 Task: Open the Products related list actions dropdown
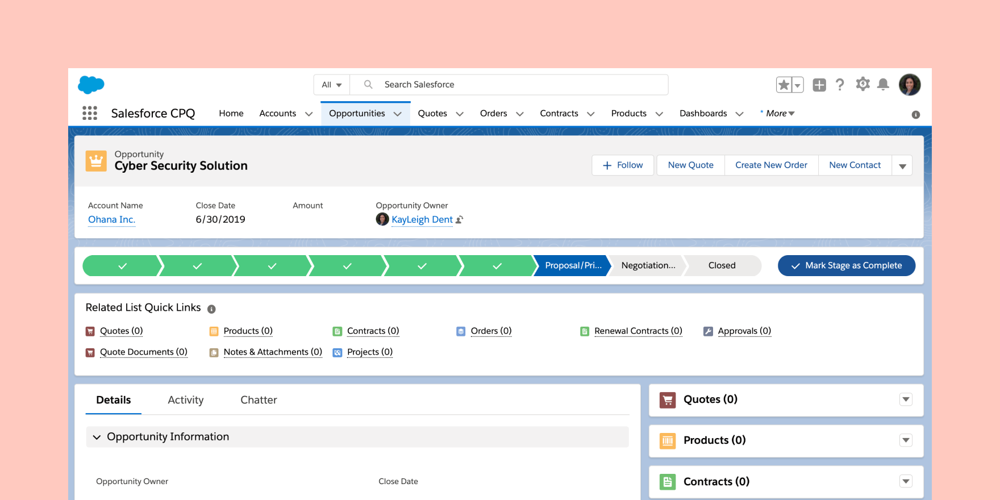pyautogui.click(x=906, y=440)
